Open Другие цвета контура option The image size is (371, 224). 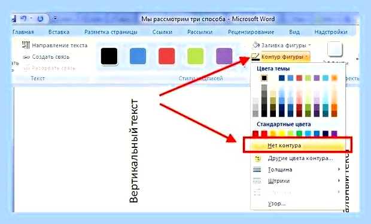(298, 158)
